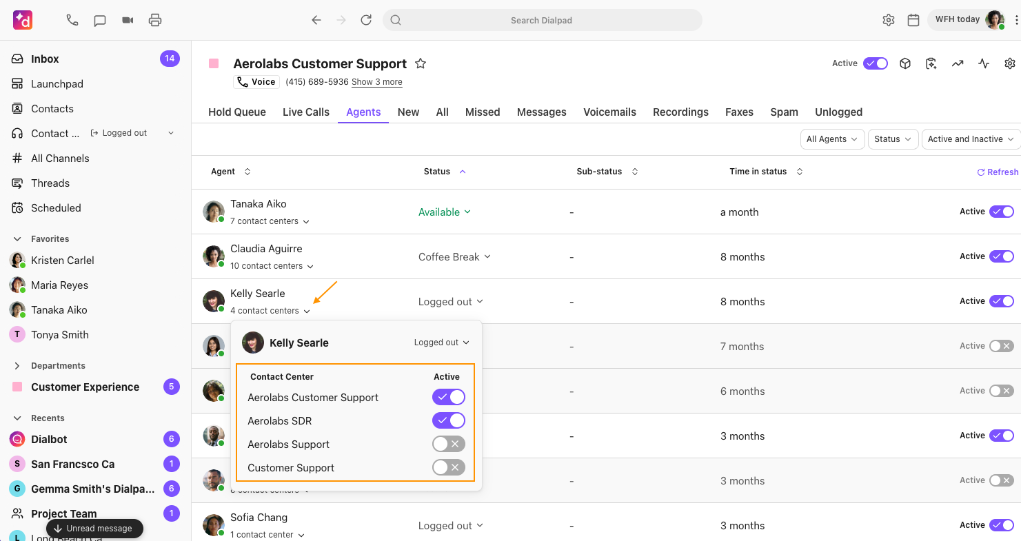Click Customer Experience pink department swatch
The image size is (1021, 541).
coord(17,387)
